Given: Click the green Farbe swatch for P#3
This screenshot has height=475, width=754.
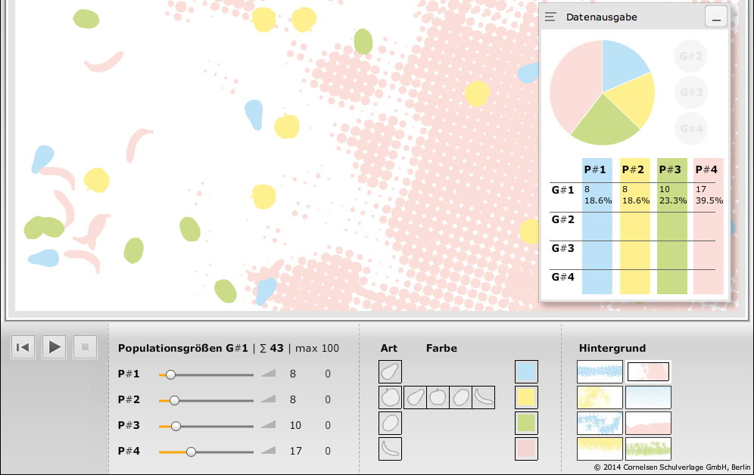Looking at the screenshot, I should tap(526, 424).
